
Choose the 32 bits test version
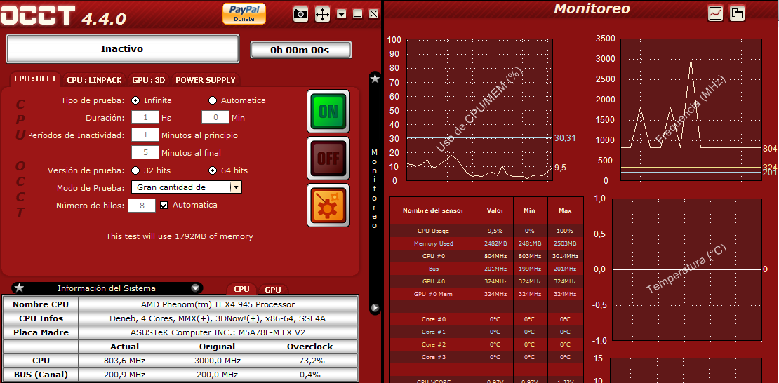tap(135, 170)
